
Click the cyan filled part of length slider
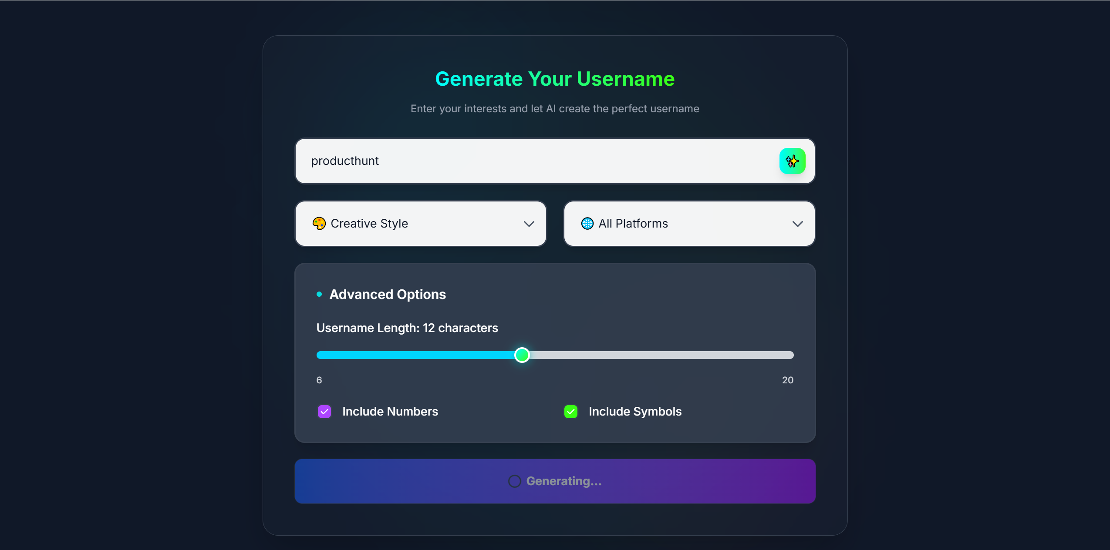pyautogui.click(x=415, y=355)
